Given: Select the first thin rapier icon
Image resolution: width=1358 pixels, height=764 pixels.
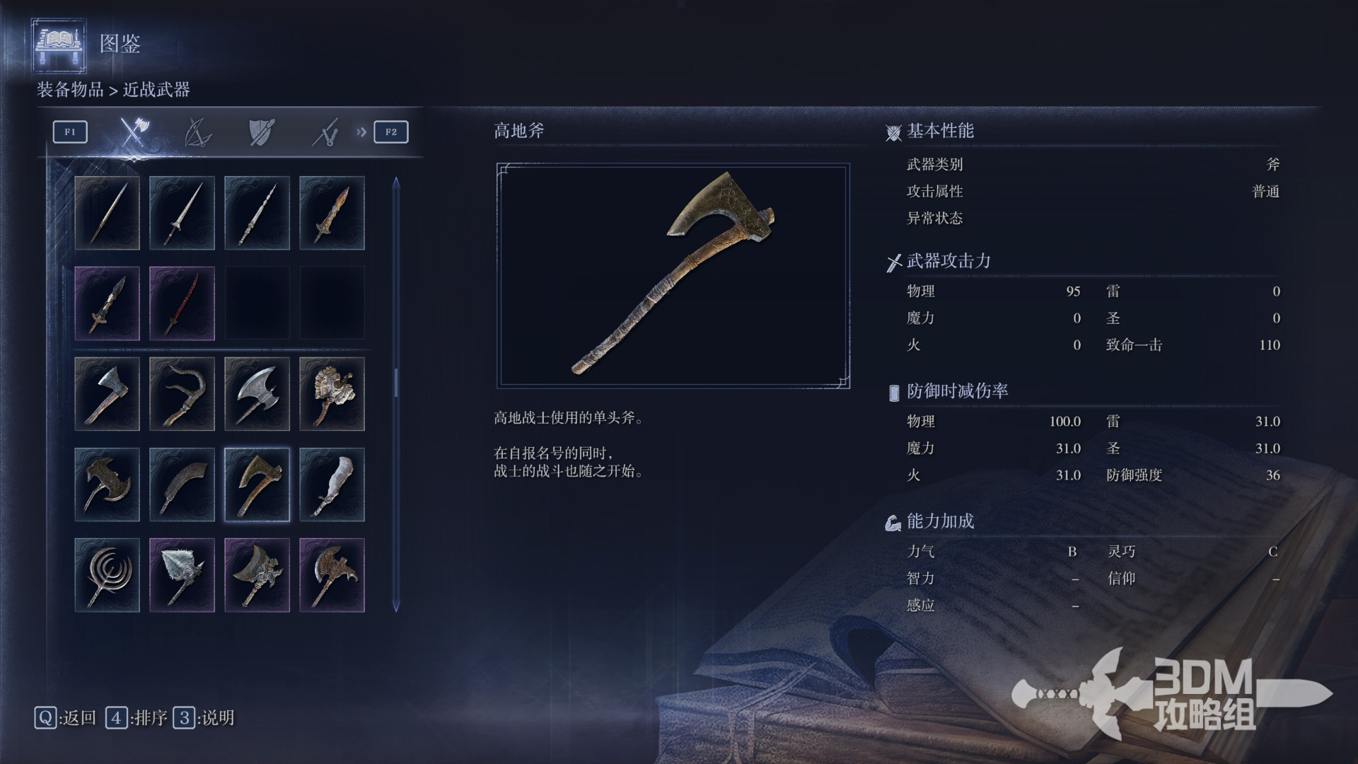Looking at the screenshot, I should pyautogui.click(x=107, y=213).
